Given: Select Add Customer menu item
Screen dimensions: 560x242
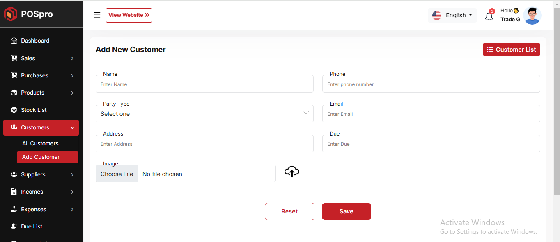Looking at the screenshot, I should (x=41, y=157).
